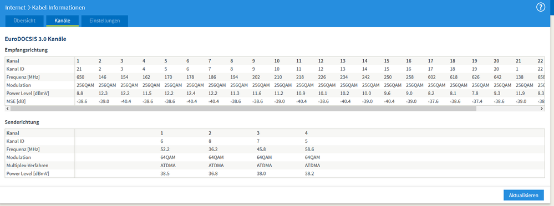Click upstream frequency value 45.8
Screen dimensions: 554x206
click(x=261, y=149)
